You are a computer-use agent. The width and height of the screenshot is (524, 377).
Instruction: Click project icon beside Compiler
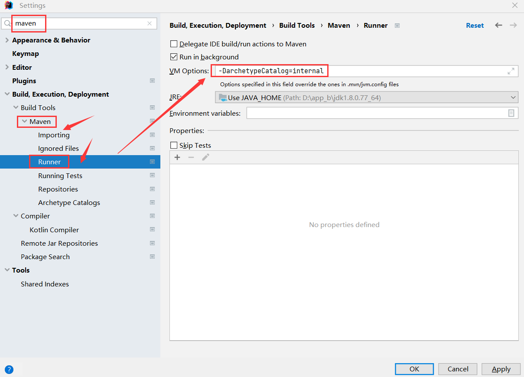coord(152,216)
